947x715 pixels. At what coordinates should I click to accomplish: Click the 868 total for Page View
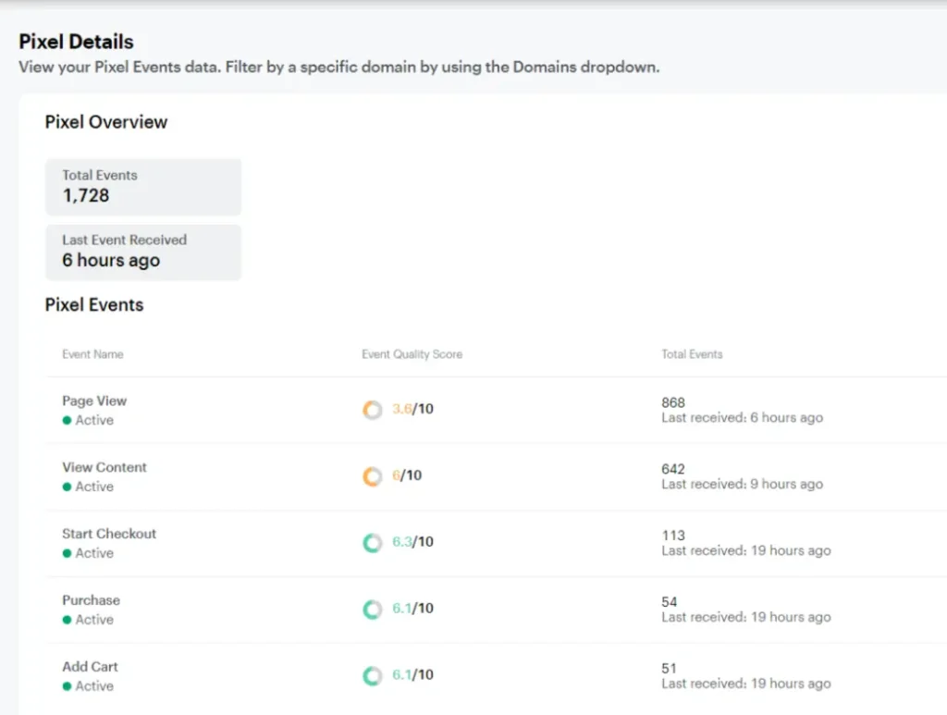coord(673,402)
